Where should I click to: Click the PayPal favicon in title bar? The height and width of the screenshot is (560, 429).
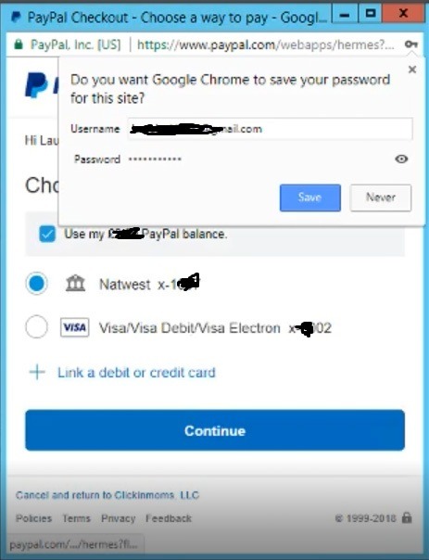(16, 17)
